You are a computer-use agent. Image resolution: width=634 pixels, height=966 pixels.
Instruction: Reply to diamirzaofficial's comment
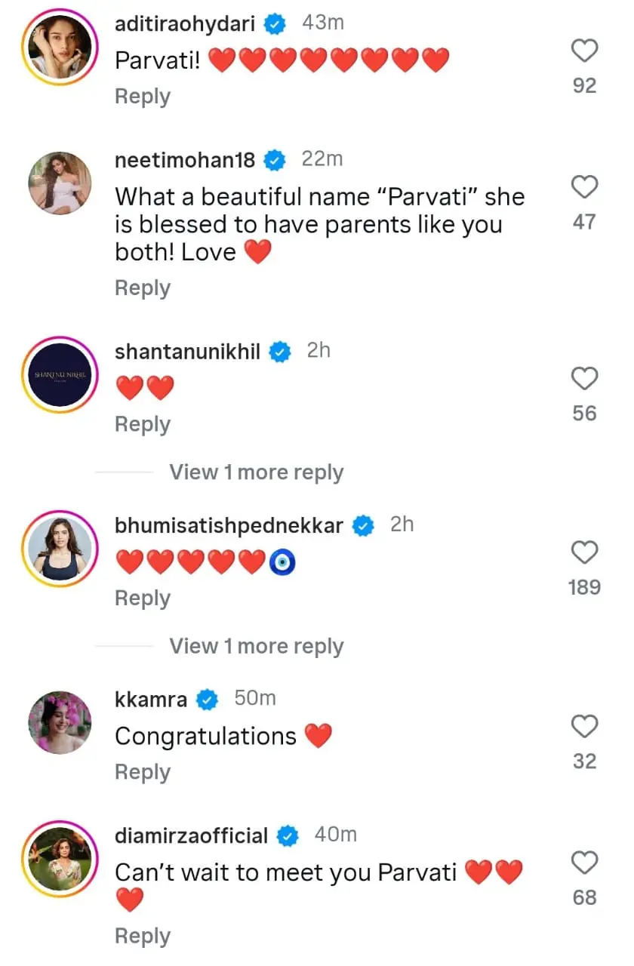point(143,937)
